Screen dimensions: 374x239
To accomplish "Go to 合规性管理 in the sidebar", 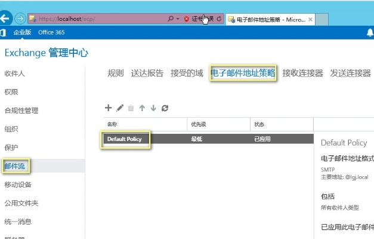I will pyautogui.click(x=21, y=111).
